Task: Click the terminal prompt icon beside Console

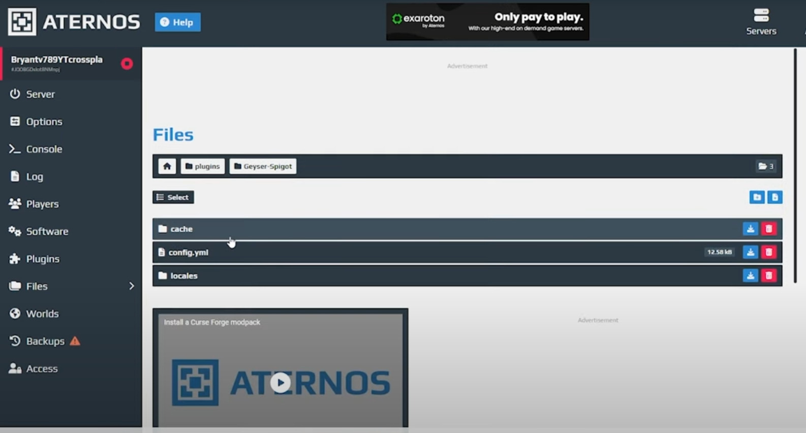Action: (x=15, y=148)
